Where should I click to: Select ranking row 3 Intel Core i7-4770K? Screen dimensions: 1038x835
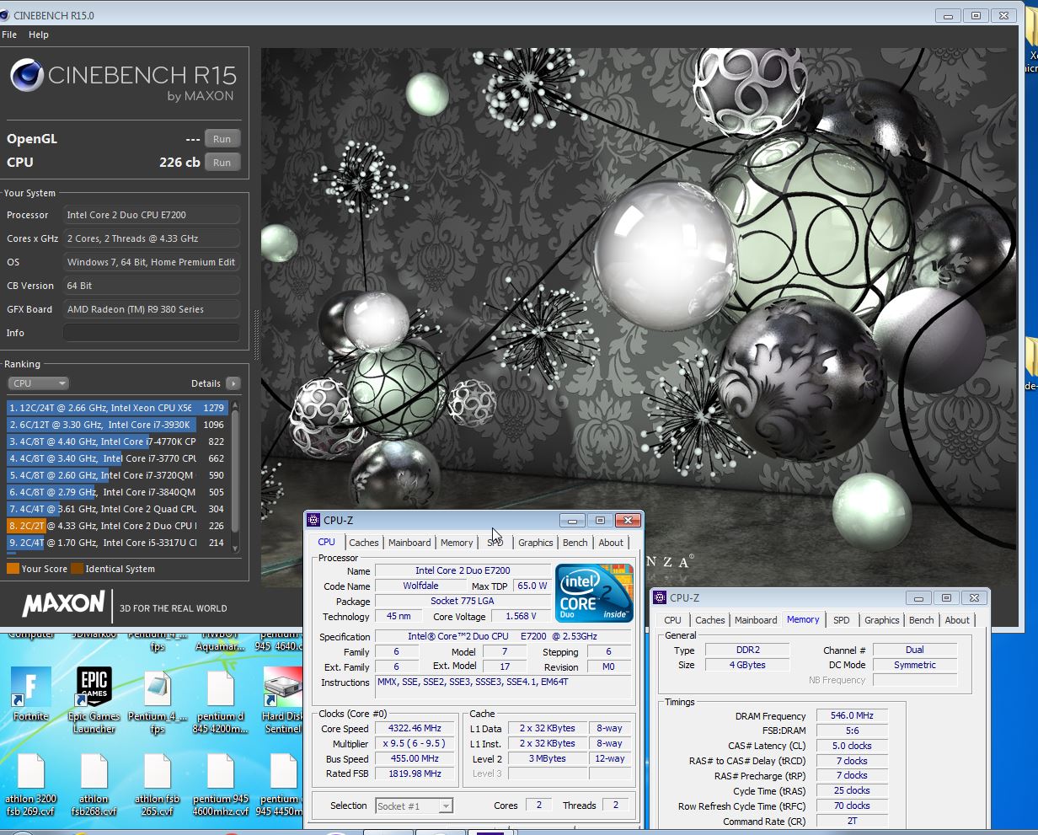tap(117, 442)
